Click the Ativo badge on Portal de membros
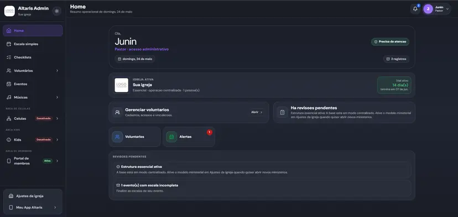 (x=48, y=161)
